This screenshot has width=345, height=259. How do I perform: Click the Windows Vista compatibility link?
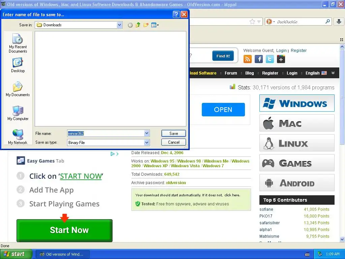pyautogui.click(x=185, y=166)
